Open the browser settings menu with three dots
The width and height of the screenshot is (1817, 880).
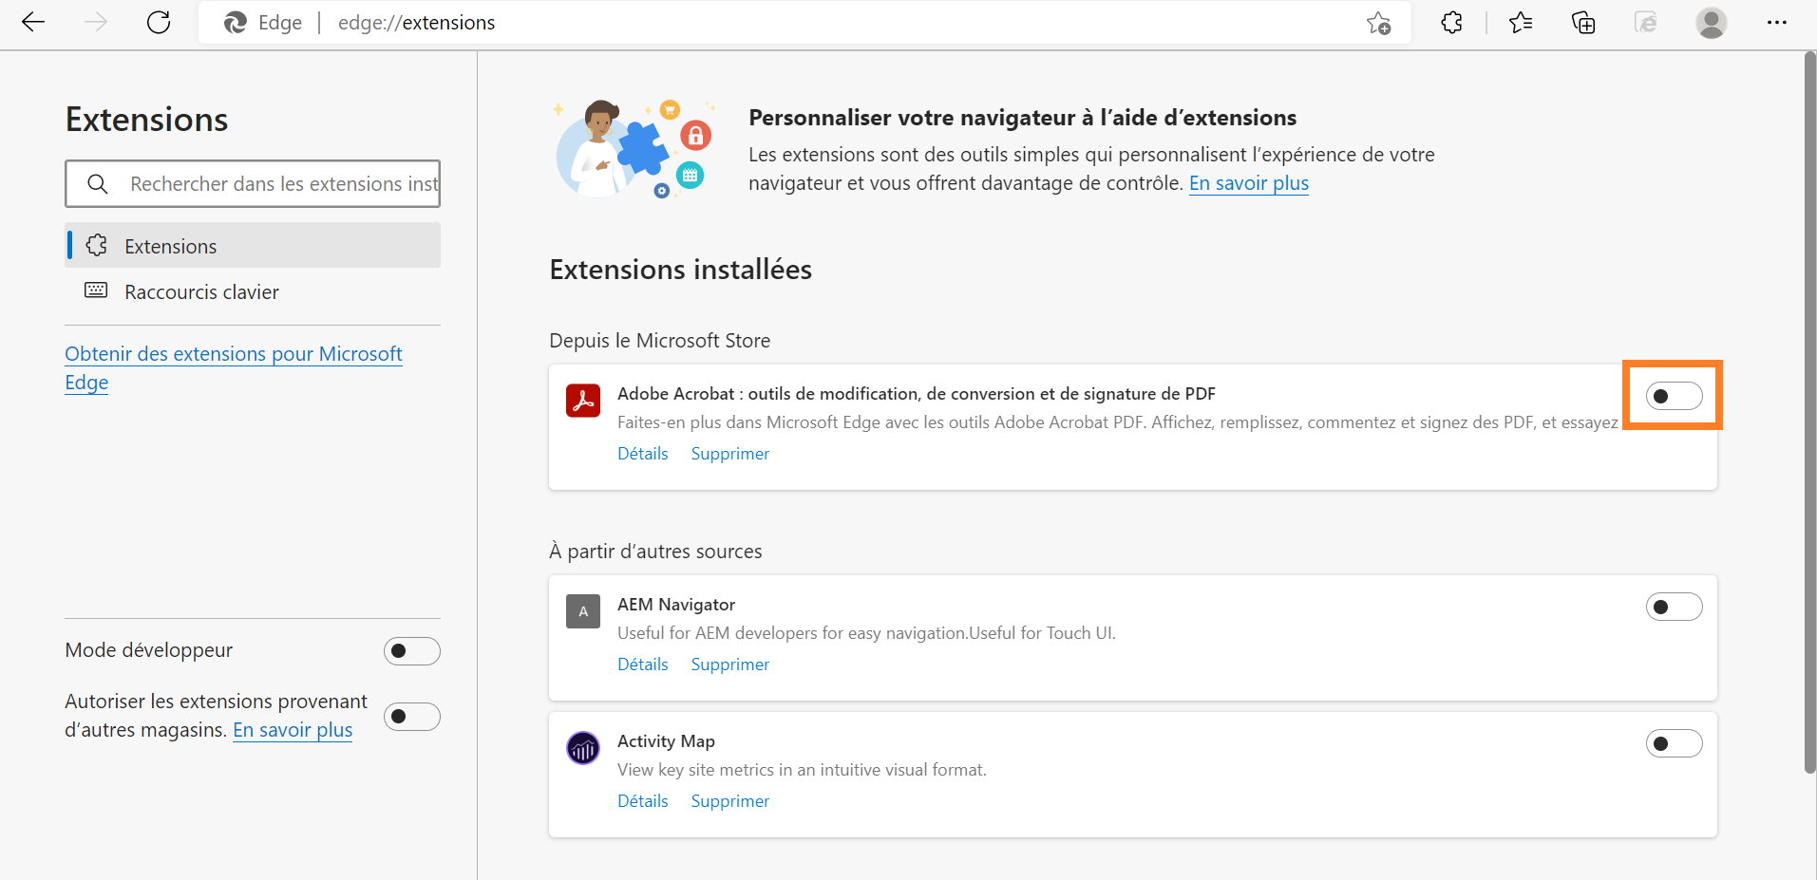1777,22
